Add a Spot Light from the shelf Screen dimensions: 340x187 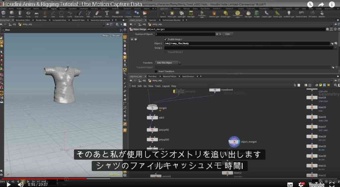tap(182, 14)
